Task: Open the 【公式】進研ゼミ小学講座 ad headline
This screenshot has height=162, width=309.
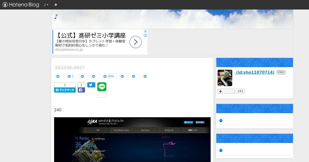Action: 90,35
